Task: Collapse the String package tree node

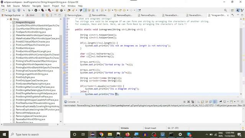Action: point(8,19)
